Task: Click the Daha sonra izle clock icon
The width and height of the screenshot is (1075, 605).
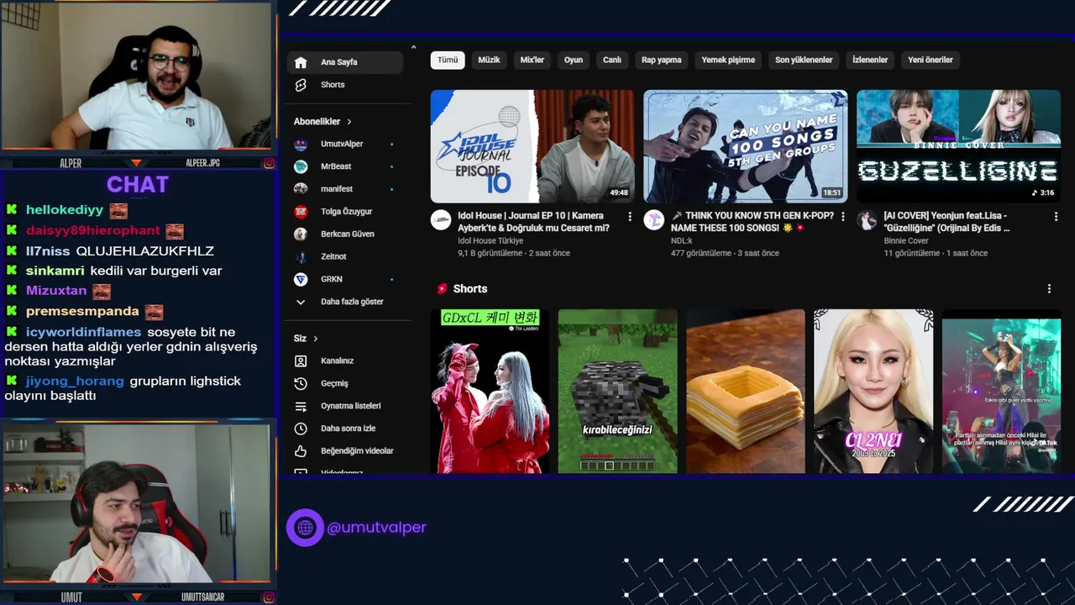Action: (x=301, y=429)
